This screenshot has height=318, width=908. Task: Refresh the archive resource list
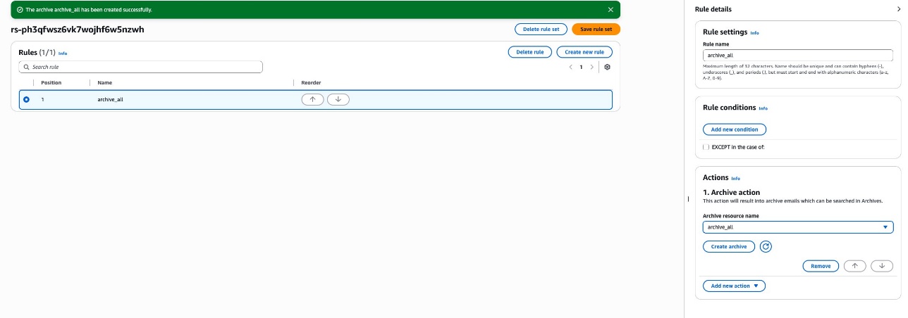766,247
